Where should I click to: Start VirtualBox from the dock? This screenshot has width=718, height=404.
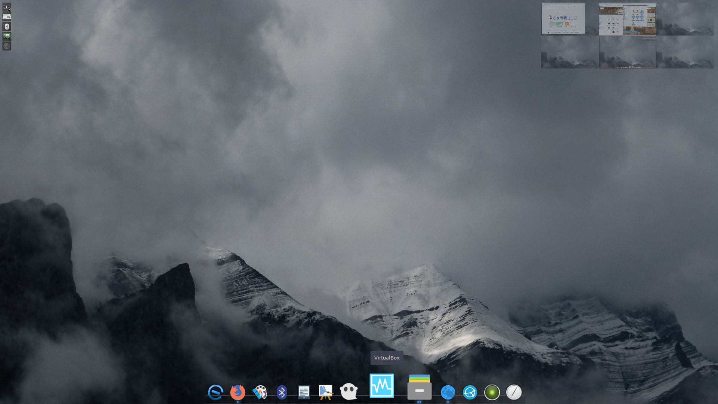(381, 386)
